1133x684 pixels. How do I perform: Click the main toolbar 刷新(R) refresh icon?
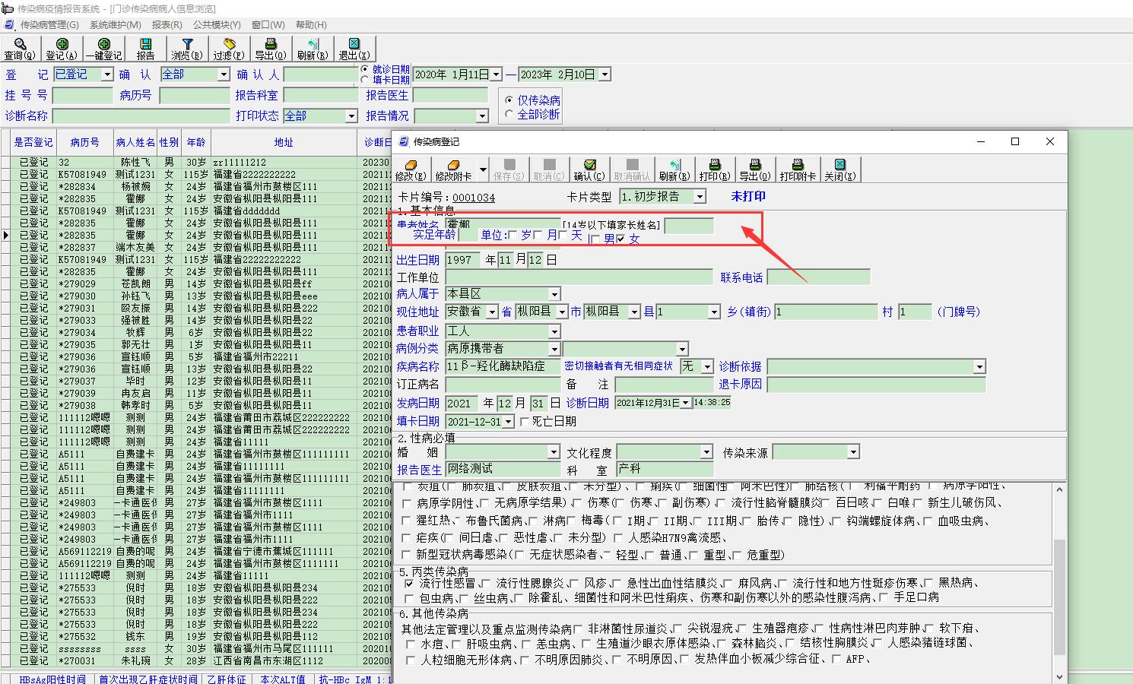pos(313,45)
